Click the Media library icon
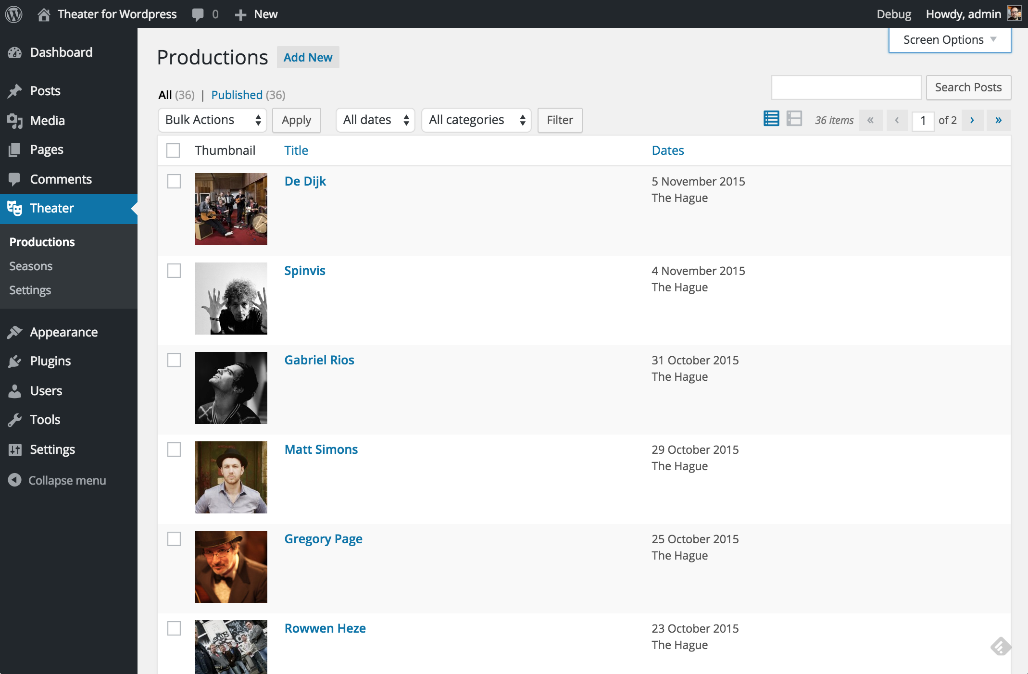Screen dimensions: 1028x674 click(15, 121)
